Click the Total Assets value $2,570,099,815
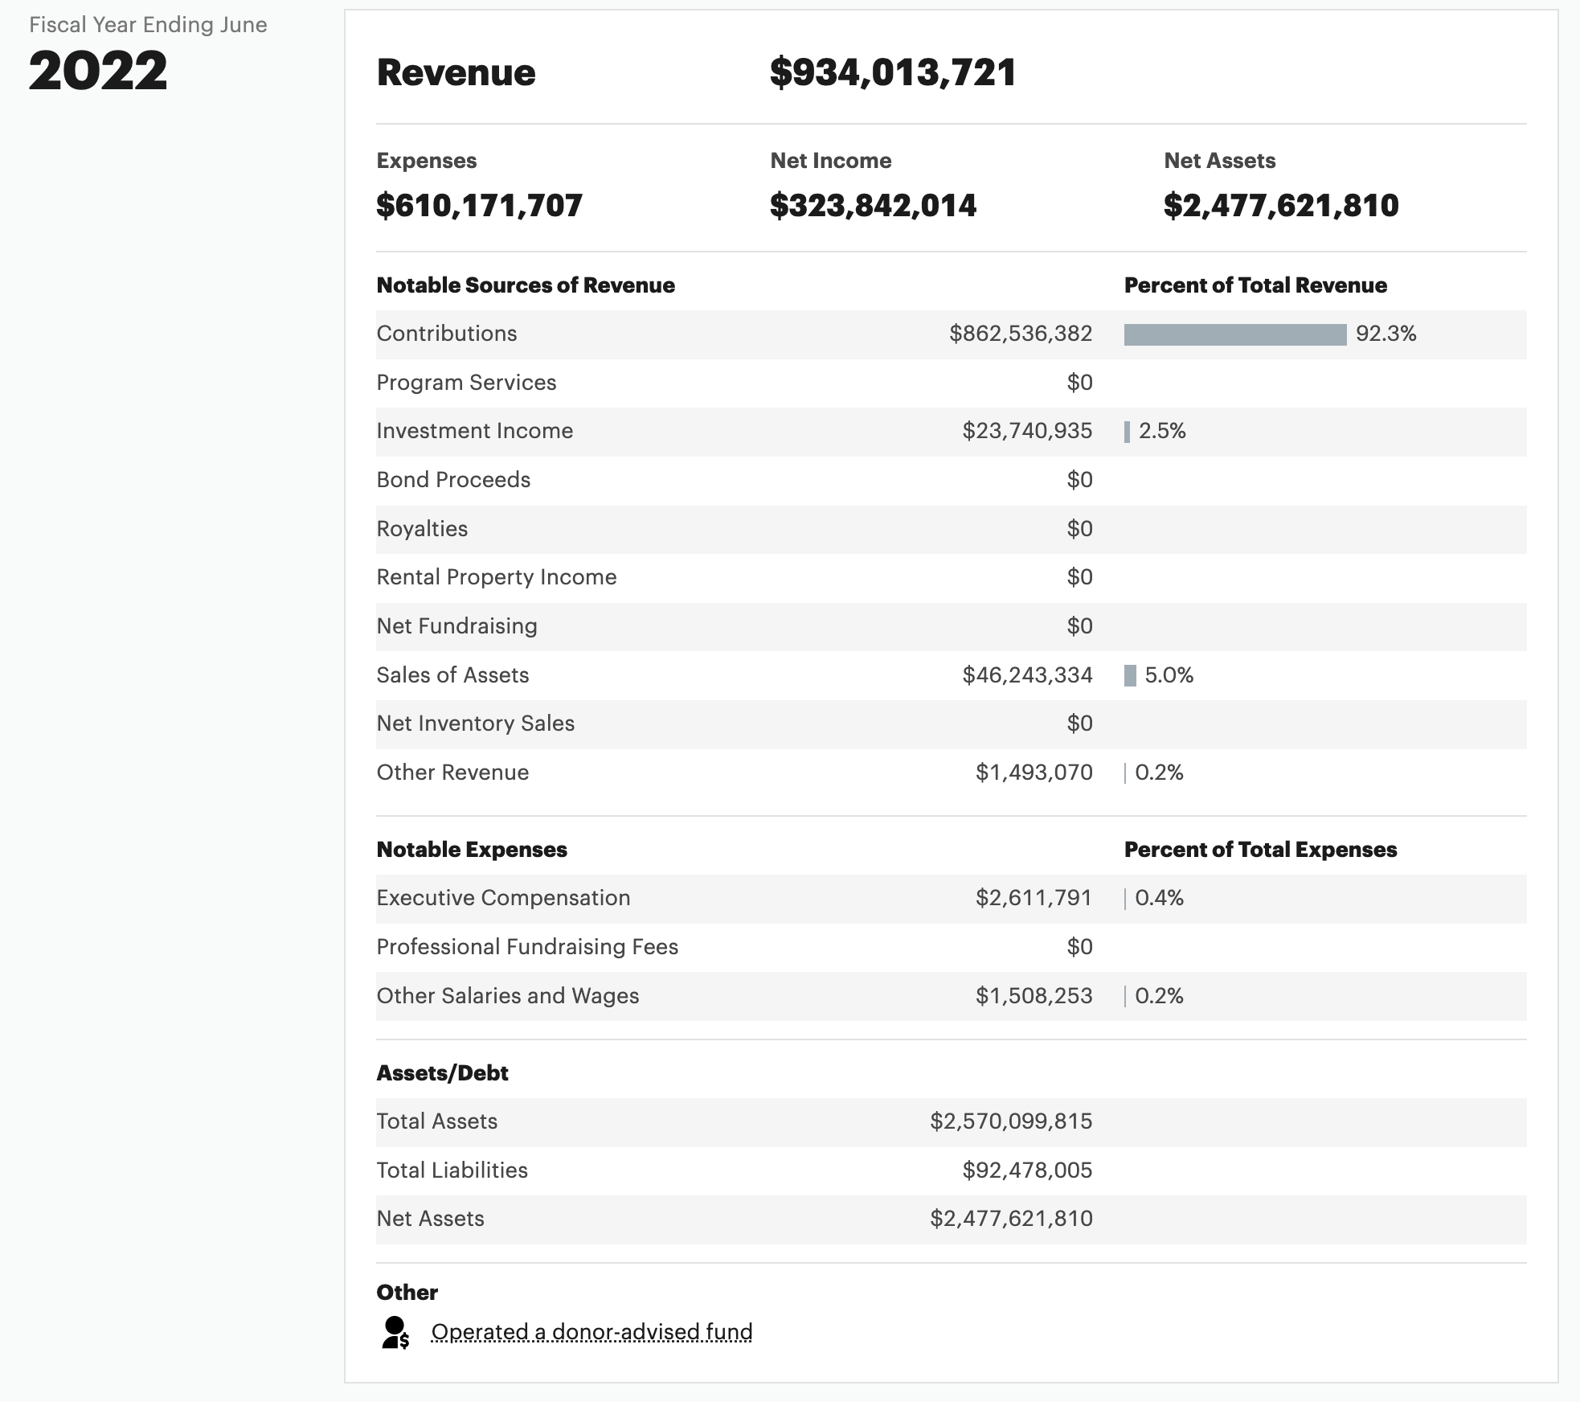 1011,1121
